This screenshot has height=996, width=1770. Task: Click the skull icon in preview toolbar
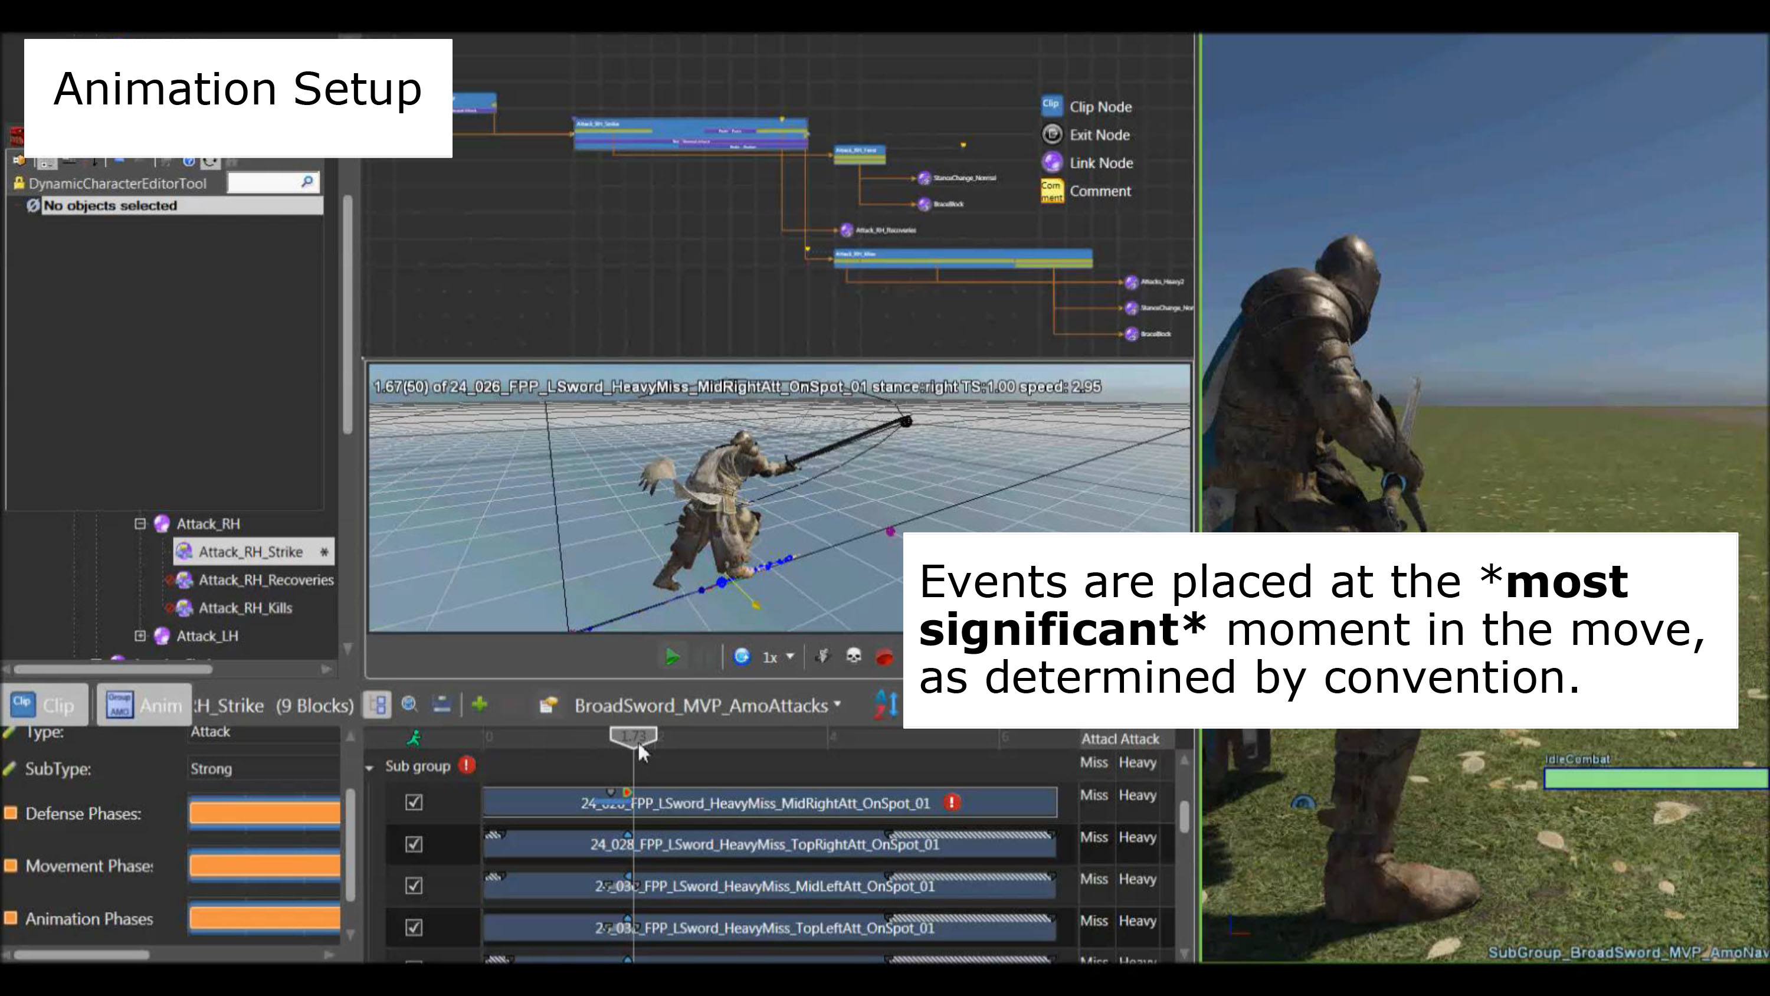pos(853,657)
